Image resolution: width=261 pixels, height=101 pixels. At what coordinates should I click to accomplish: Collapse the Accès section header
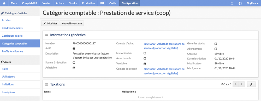pos(6,62)
